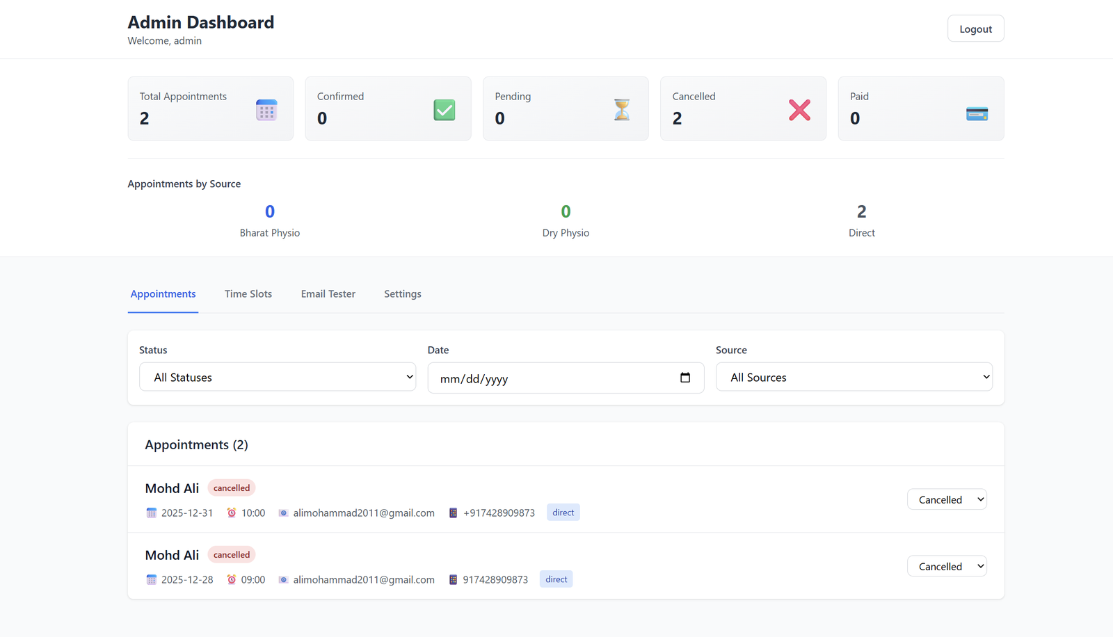Click the red X icon on Cancelled card

click(799, 110)
